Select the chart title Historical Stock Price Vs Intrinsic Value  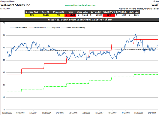(x=80, y=20)
